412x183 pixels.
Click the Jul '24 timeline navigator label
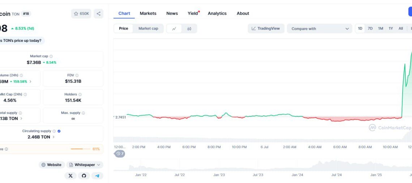pos(336,175)
